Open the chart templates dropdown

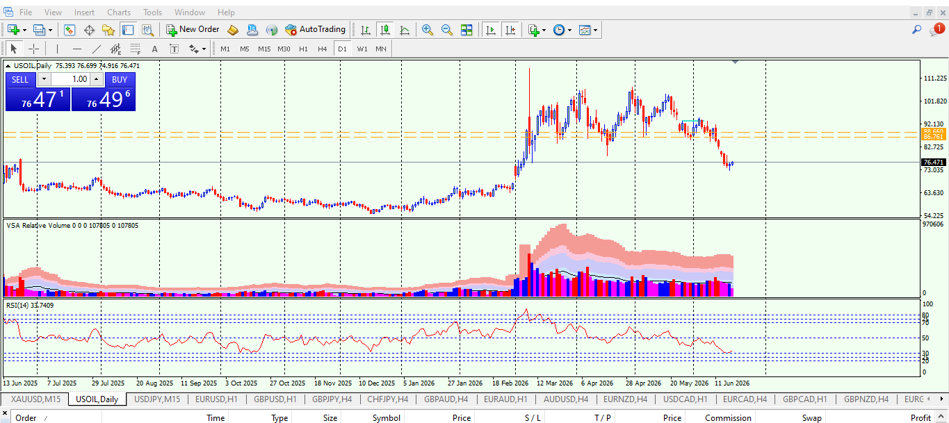pos(588,30)
